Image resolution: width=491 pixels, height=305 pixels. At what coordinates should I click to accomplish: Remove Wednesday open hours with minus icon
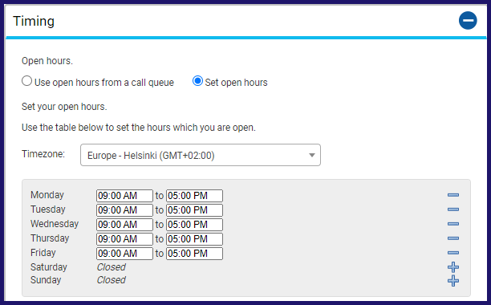click(453, 224)
